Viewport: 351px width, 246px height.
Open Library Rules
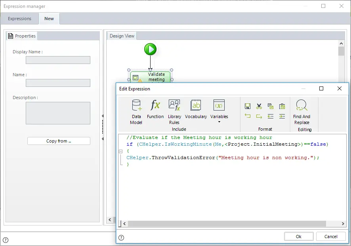point(174,112)
